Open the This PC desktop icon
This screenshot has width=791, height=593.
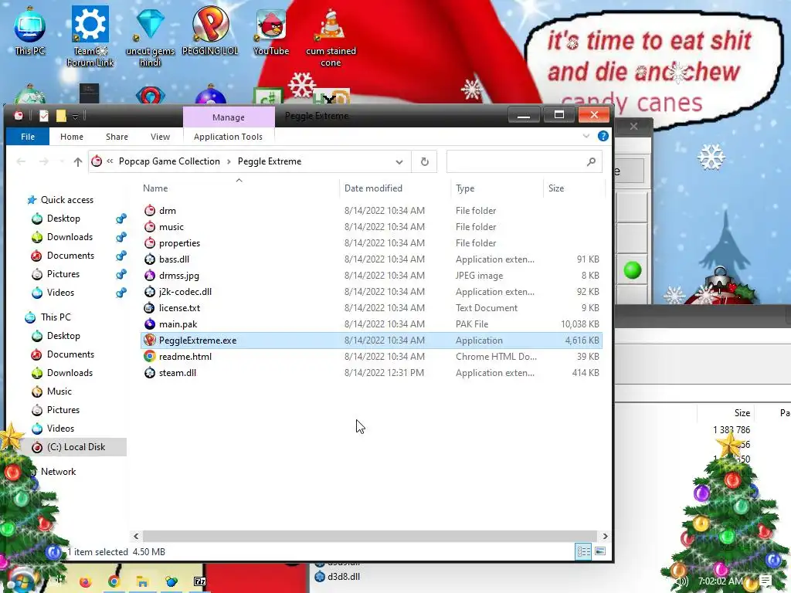coord(30,30)
